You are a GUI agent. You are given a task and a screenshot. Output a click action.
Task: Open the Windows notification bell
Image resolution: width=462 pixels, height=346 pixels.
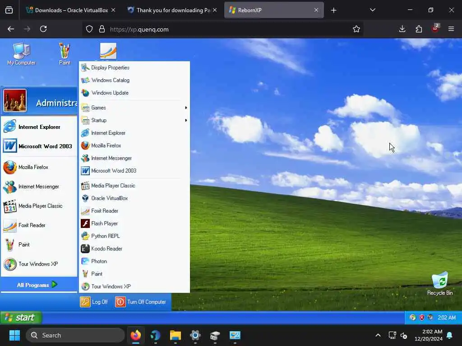(450, 335)
